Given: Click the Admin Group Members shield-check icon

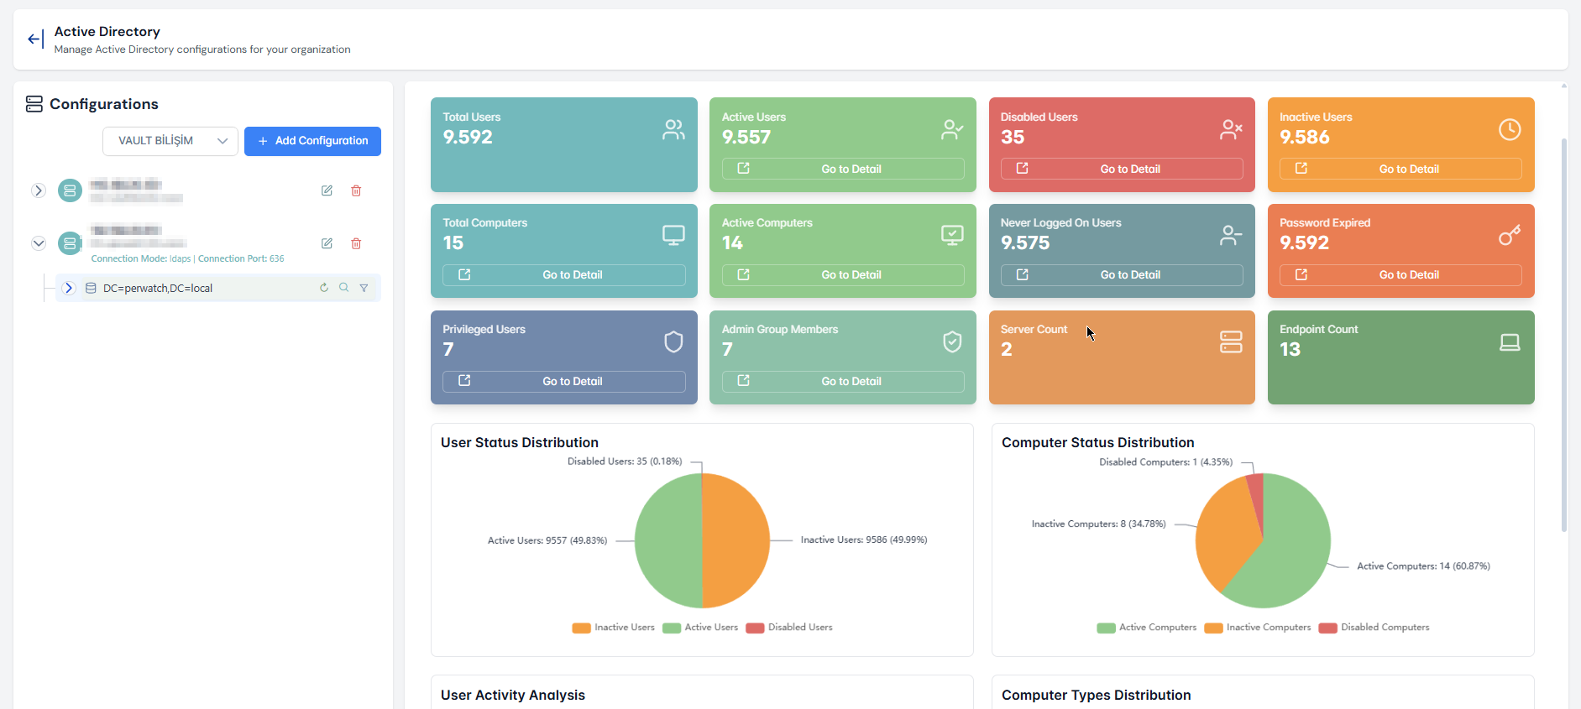Looking at the screenshot, I should [x=952, y=341].
